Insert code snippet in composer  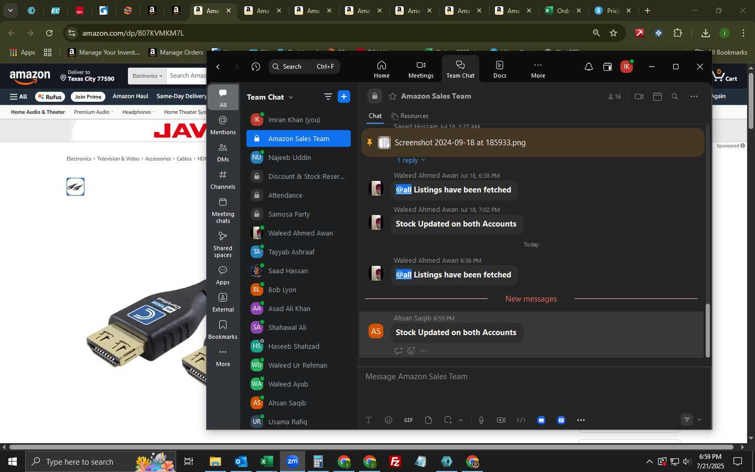click(521, 420)
